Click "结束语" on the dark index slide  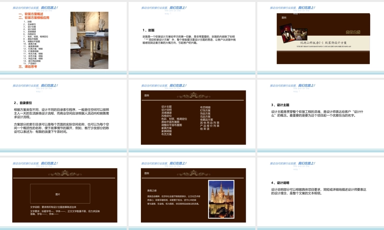[x=205, y=129]
